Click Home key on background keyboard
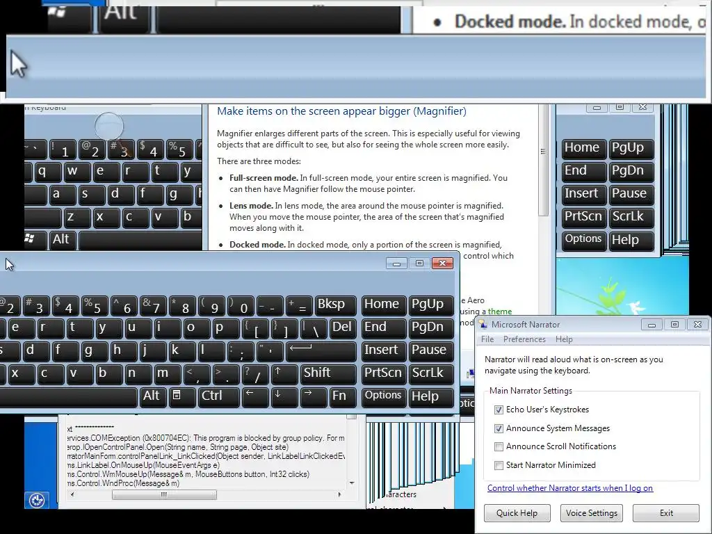Screen dimensions: 712x534 pos(583,149)
